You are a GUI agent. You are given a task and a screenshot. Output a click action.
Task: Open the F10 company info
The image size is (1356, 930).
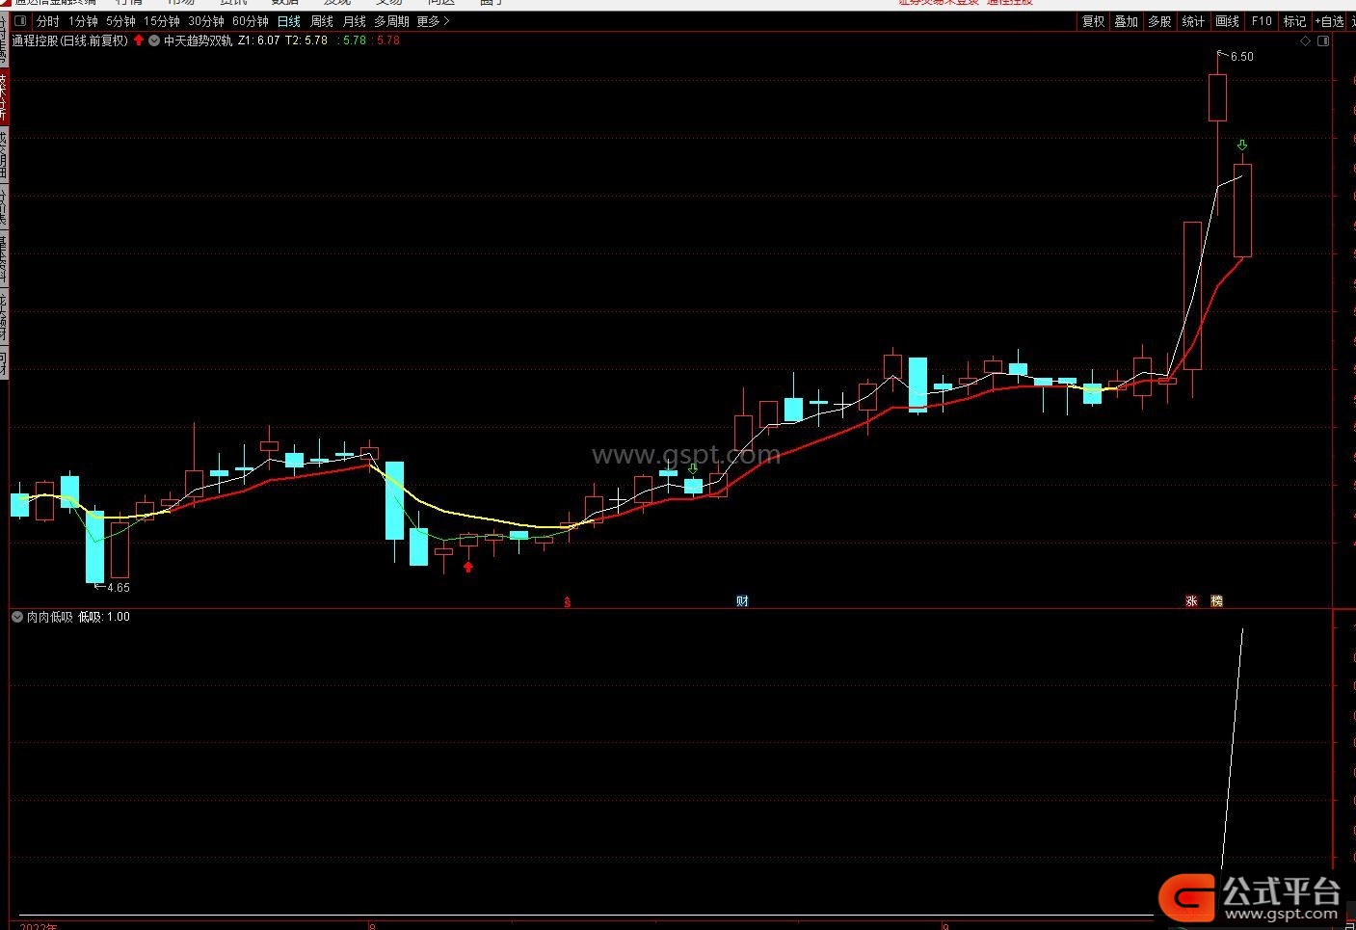[x=1261, y=21]
